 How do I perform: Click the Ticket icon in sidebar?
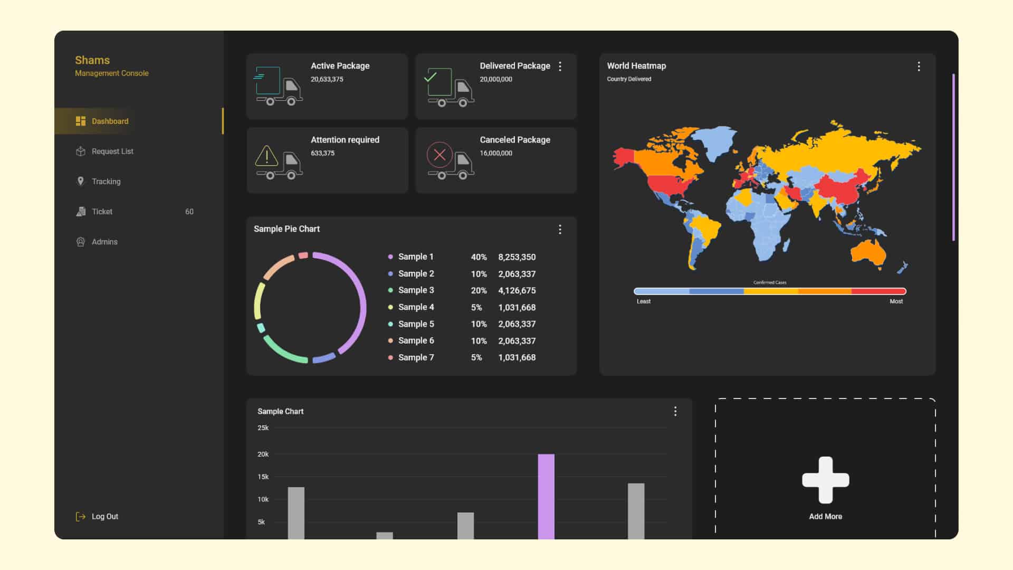point(80,212)
